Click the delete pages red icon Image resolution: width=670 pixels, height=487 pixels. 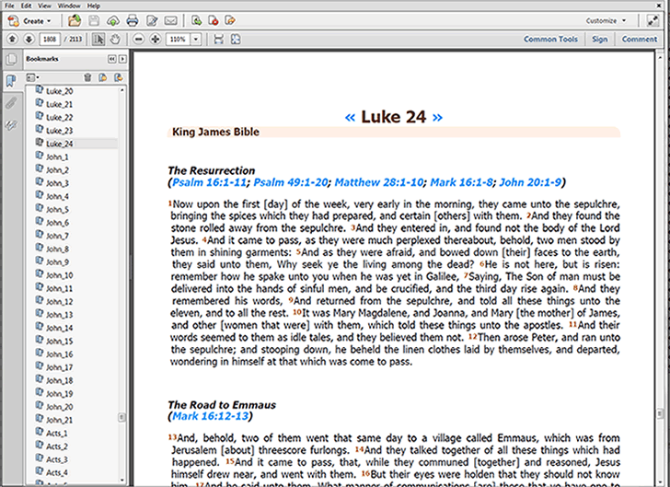coord(214,20)
